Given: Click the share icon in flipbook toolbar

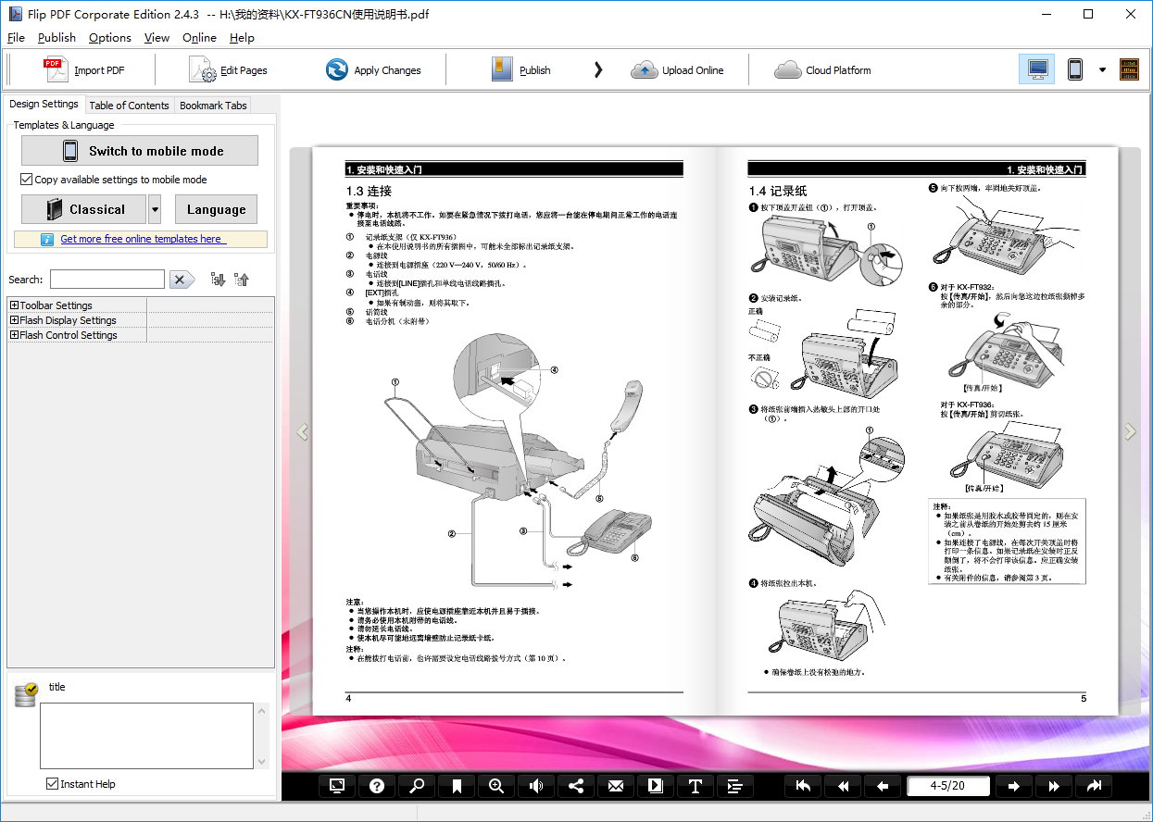Looking at the screenshot, I should click(x=576, y=786).
